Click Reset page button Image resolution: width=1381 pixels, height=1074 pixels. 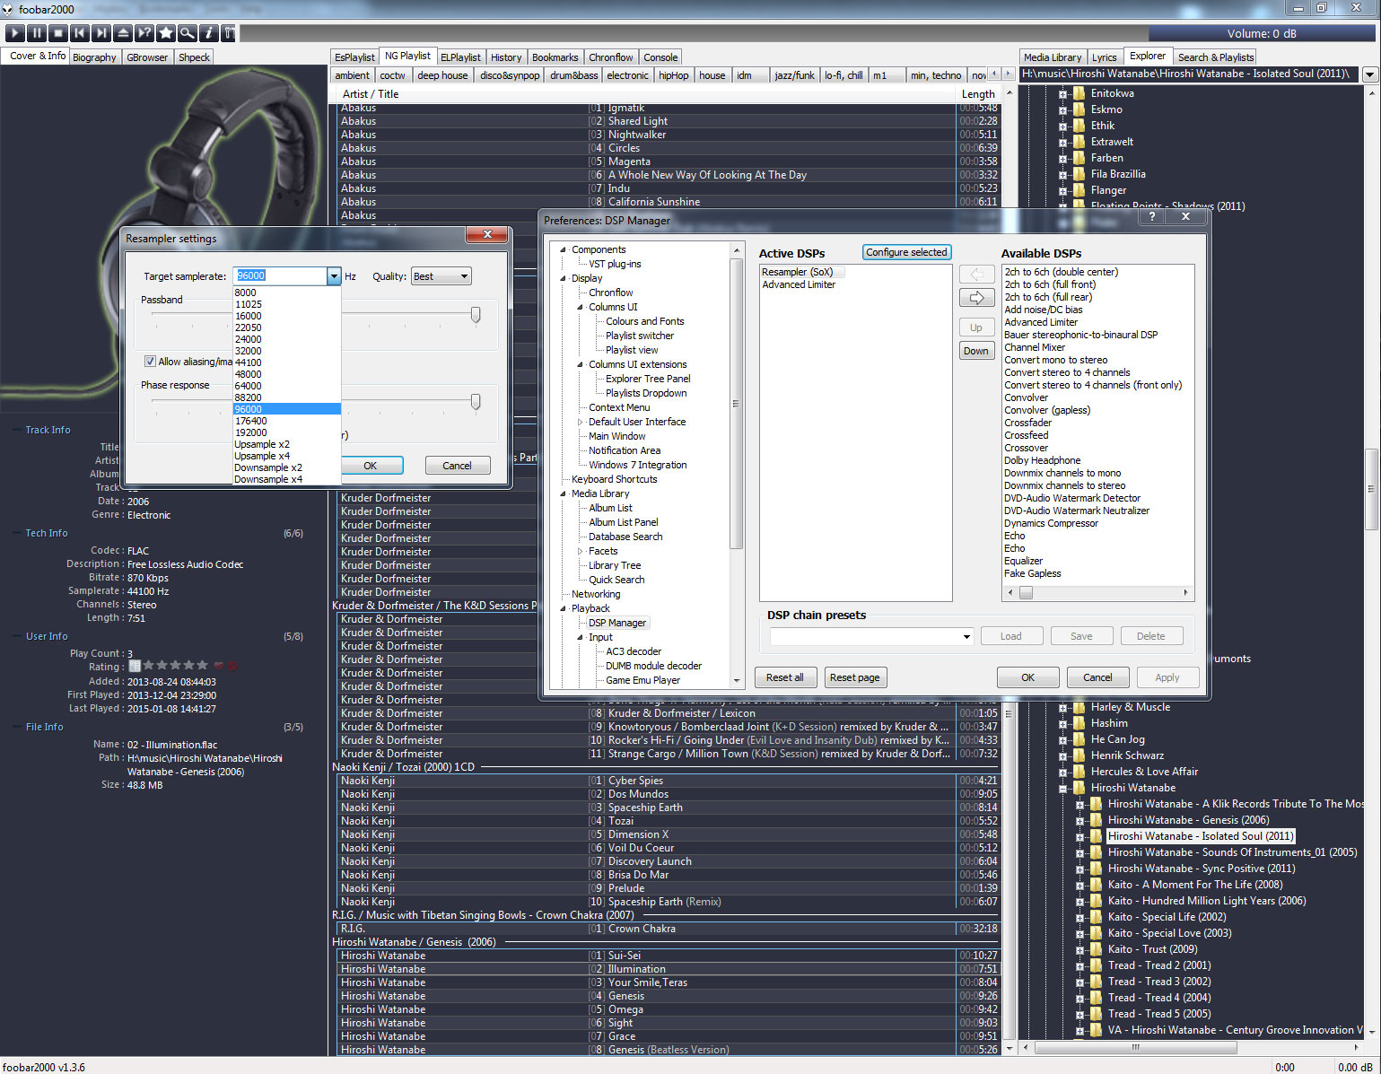[x=854, y=677]
